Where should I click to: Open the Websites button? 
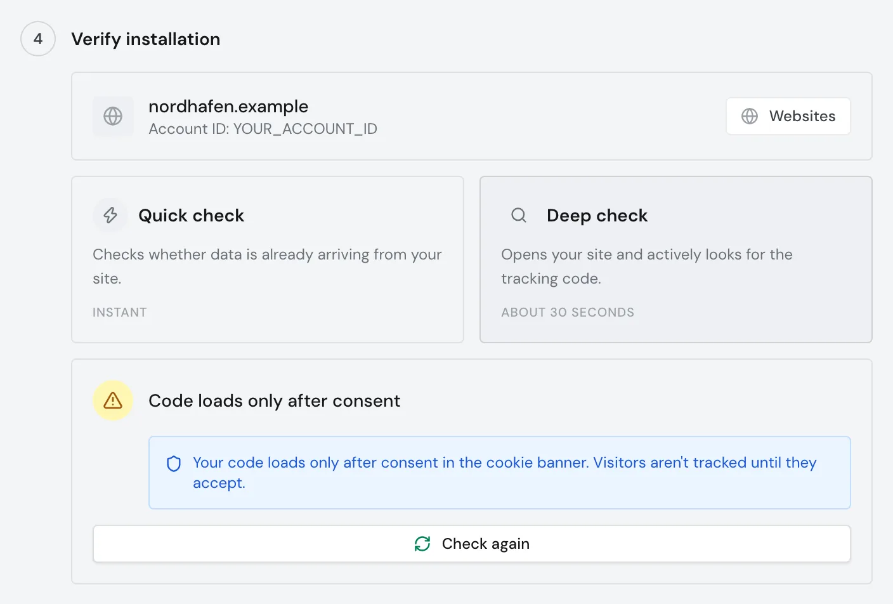tap(788, 116)
